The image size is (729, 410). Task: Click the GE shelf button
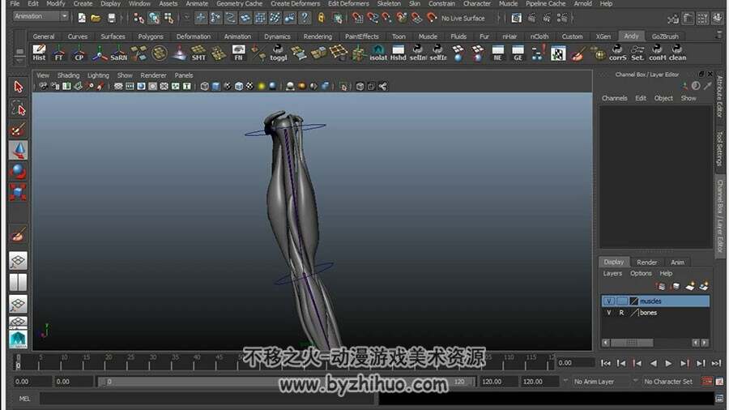click(518, 53)
